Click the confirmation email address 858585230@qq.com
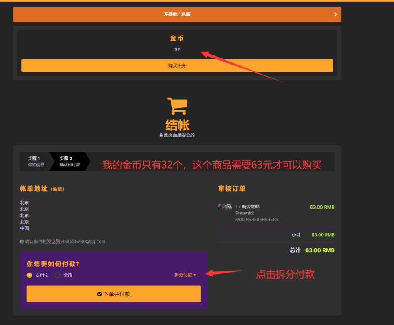The image size is (394, 325). [x=83, y=241]
